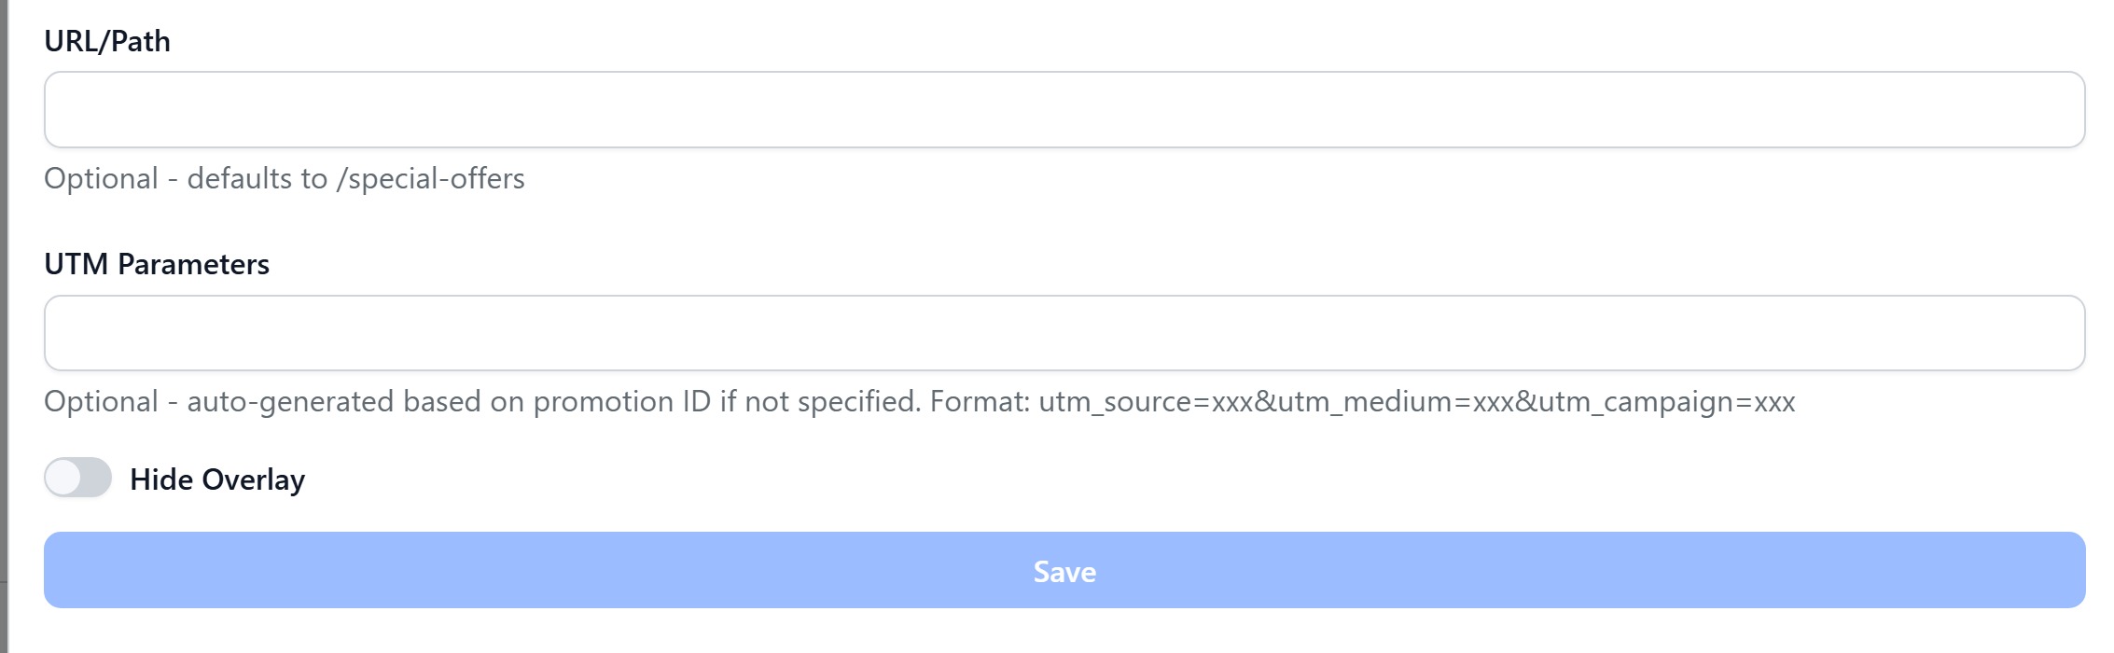The height and width of the screenshot is (653, 2114).
Task: Focus the URL/Path input field
Action: pyautogui.click(x=1064, y=110)
